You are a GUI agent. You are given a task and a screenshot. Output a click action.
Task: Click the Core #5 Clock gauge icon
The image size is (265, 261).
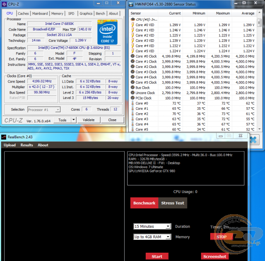tap(132, 82)
